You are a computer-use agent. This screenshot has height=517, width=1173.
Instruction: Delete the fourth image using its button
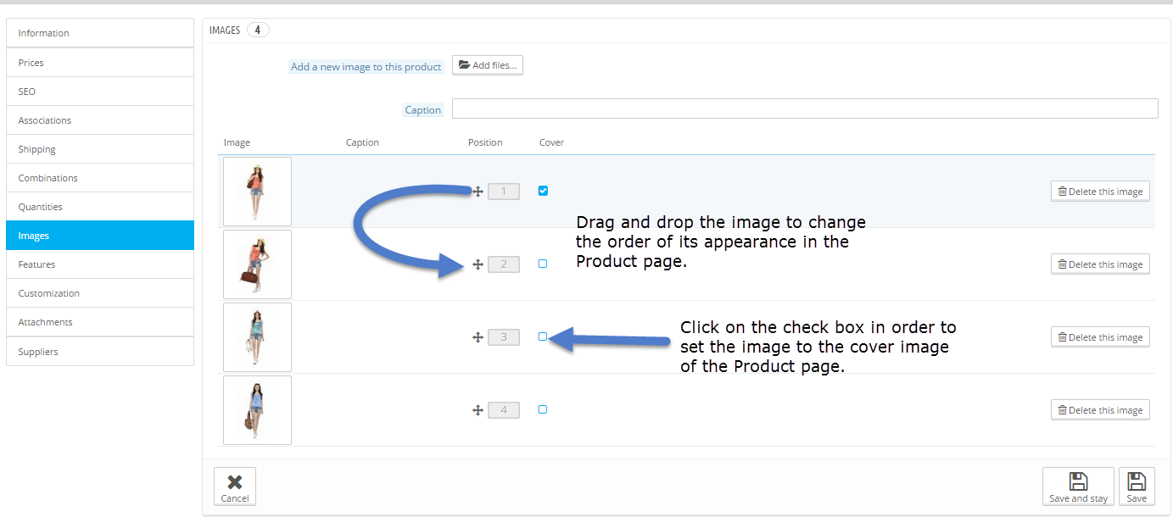(x=1100, y=410)
